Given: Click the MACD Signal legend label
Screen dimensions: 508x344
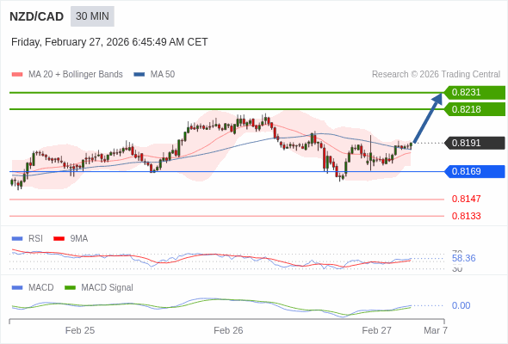Looking at the screenshot, I should coord(108,288).
